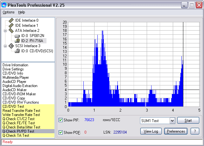The width and height of the screenshot is (204, 146).
Task: Open the Preferences dialog button
Action: [x=176, y=131]
